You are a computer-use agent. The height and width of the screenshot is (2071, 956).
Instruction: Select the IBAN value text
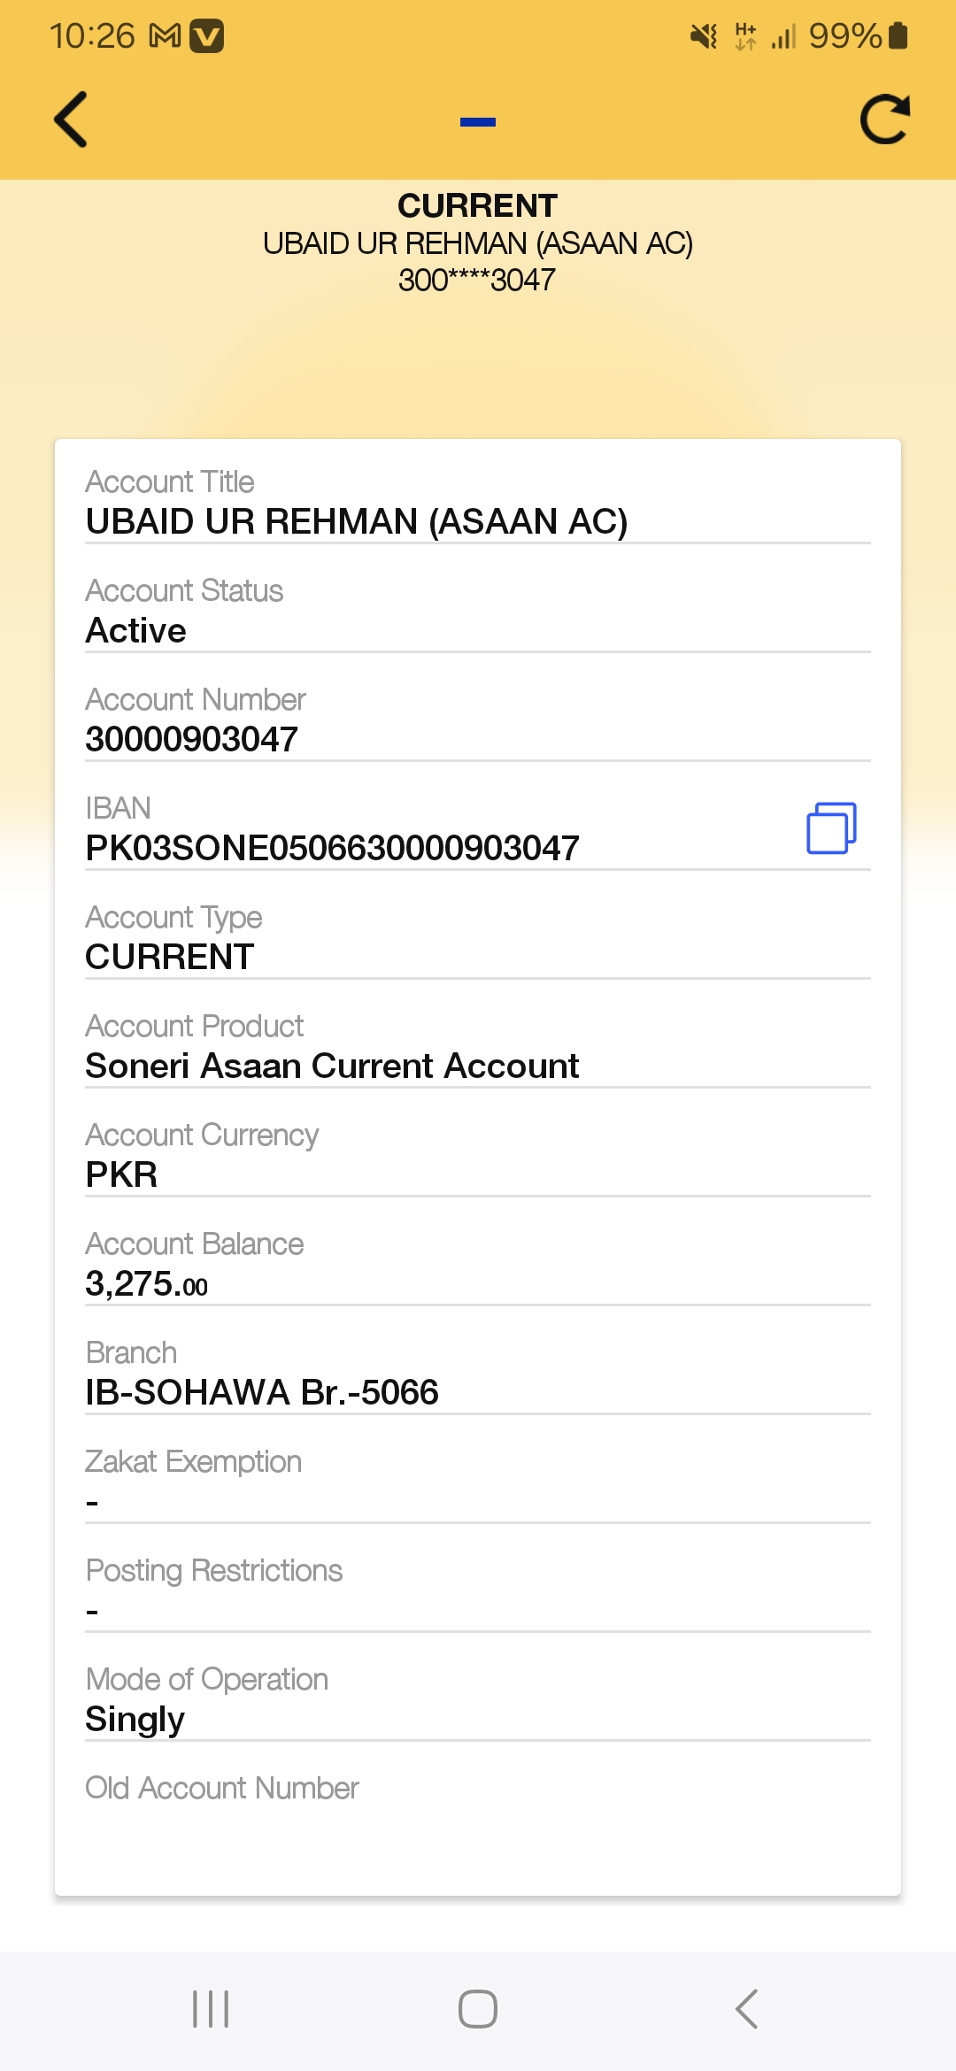pyautogui.click(x=332, y=848)
